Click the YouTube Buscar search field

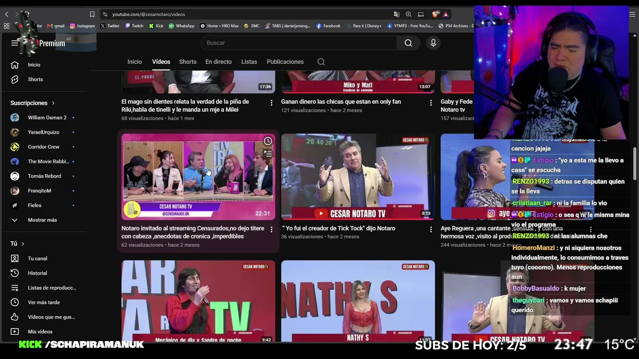point(299,43)
